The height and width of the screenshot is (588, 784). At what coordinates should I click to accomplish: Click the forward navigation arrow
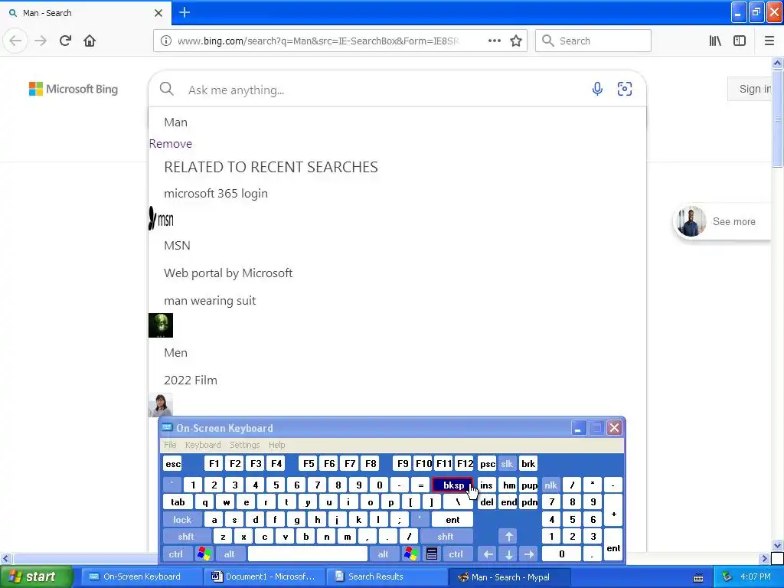click(41, 41)
